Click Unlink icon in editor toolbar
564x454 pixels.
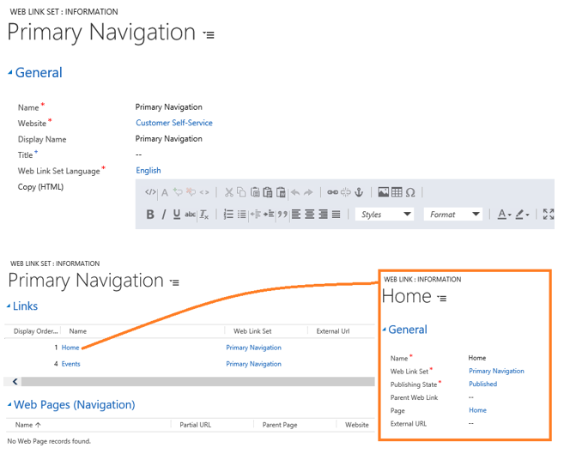[346, 192]
